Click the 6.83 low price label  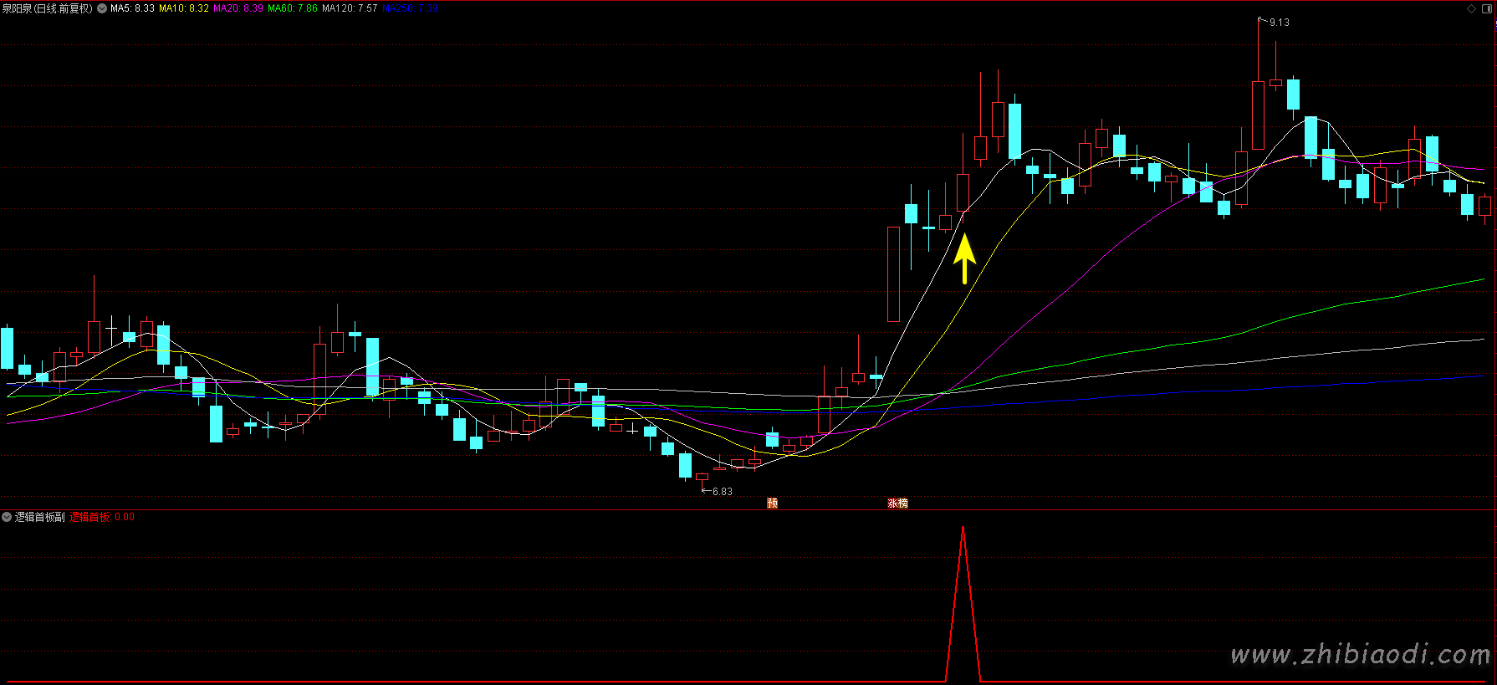[x=722, y=491]
